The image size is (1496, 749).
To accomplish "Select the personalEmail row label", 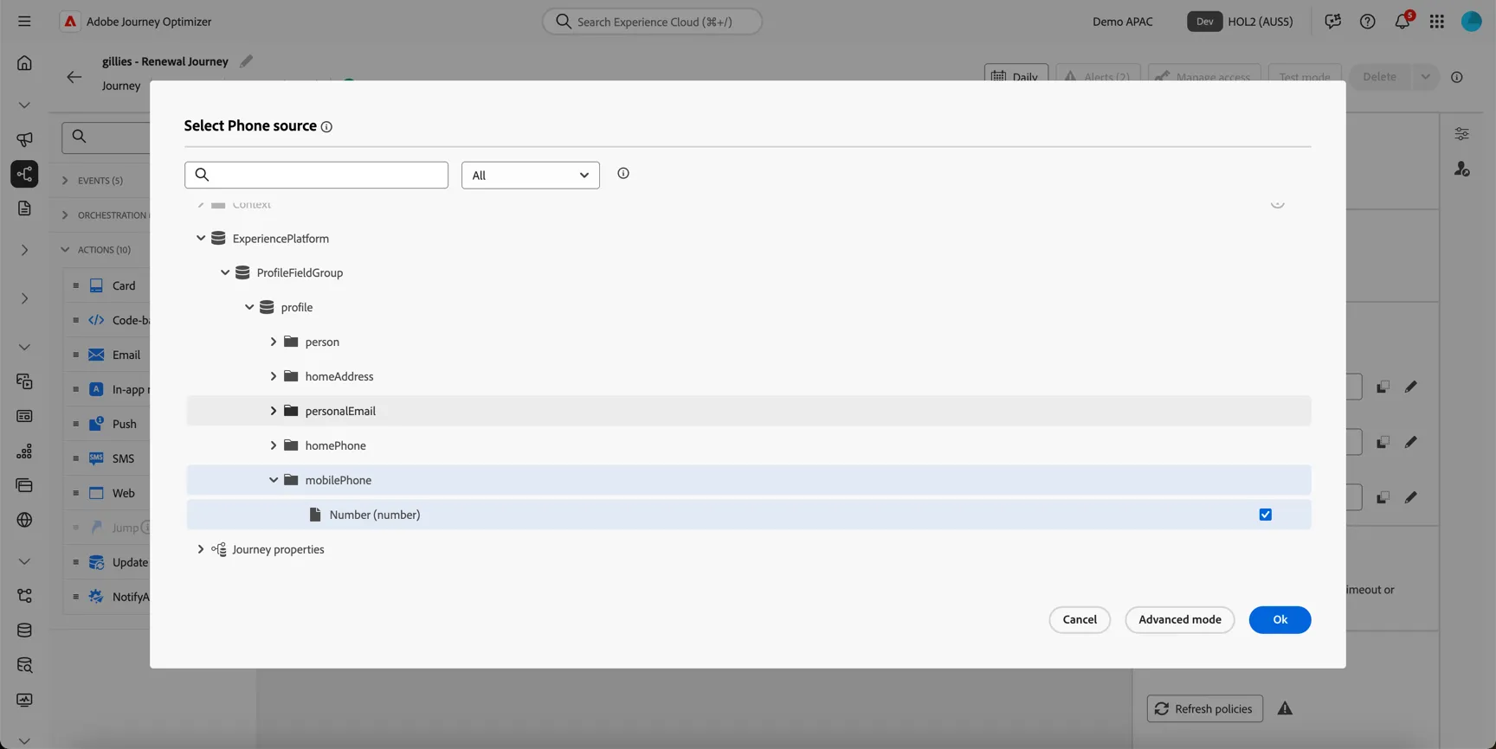I will [x=340, y=411].
